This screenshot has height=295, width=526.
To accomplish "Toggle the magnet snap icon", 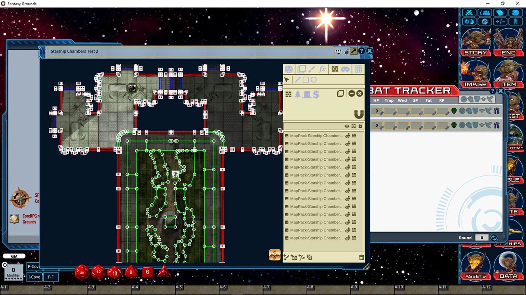I will 359,114.
